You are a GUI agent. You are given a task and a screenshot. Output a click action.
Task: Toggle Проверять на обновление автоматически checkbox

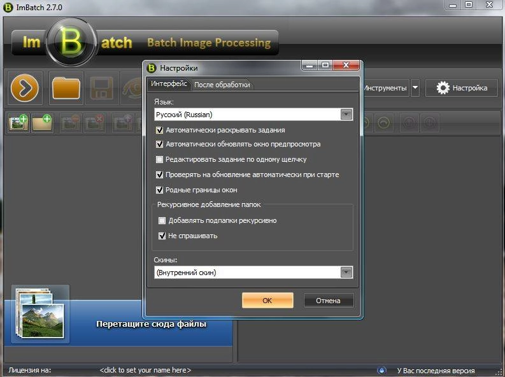[x=159, y=174]
